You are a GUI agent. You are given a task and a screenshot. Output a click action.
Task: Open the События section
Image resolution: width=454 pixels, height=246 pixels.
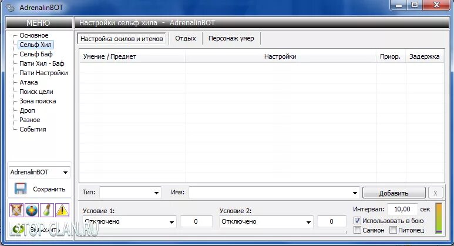32,129
